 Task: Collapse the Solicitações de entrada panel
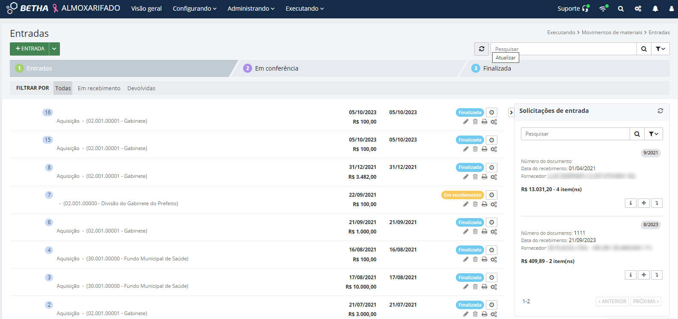point(511,112)
